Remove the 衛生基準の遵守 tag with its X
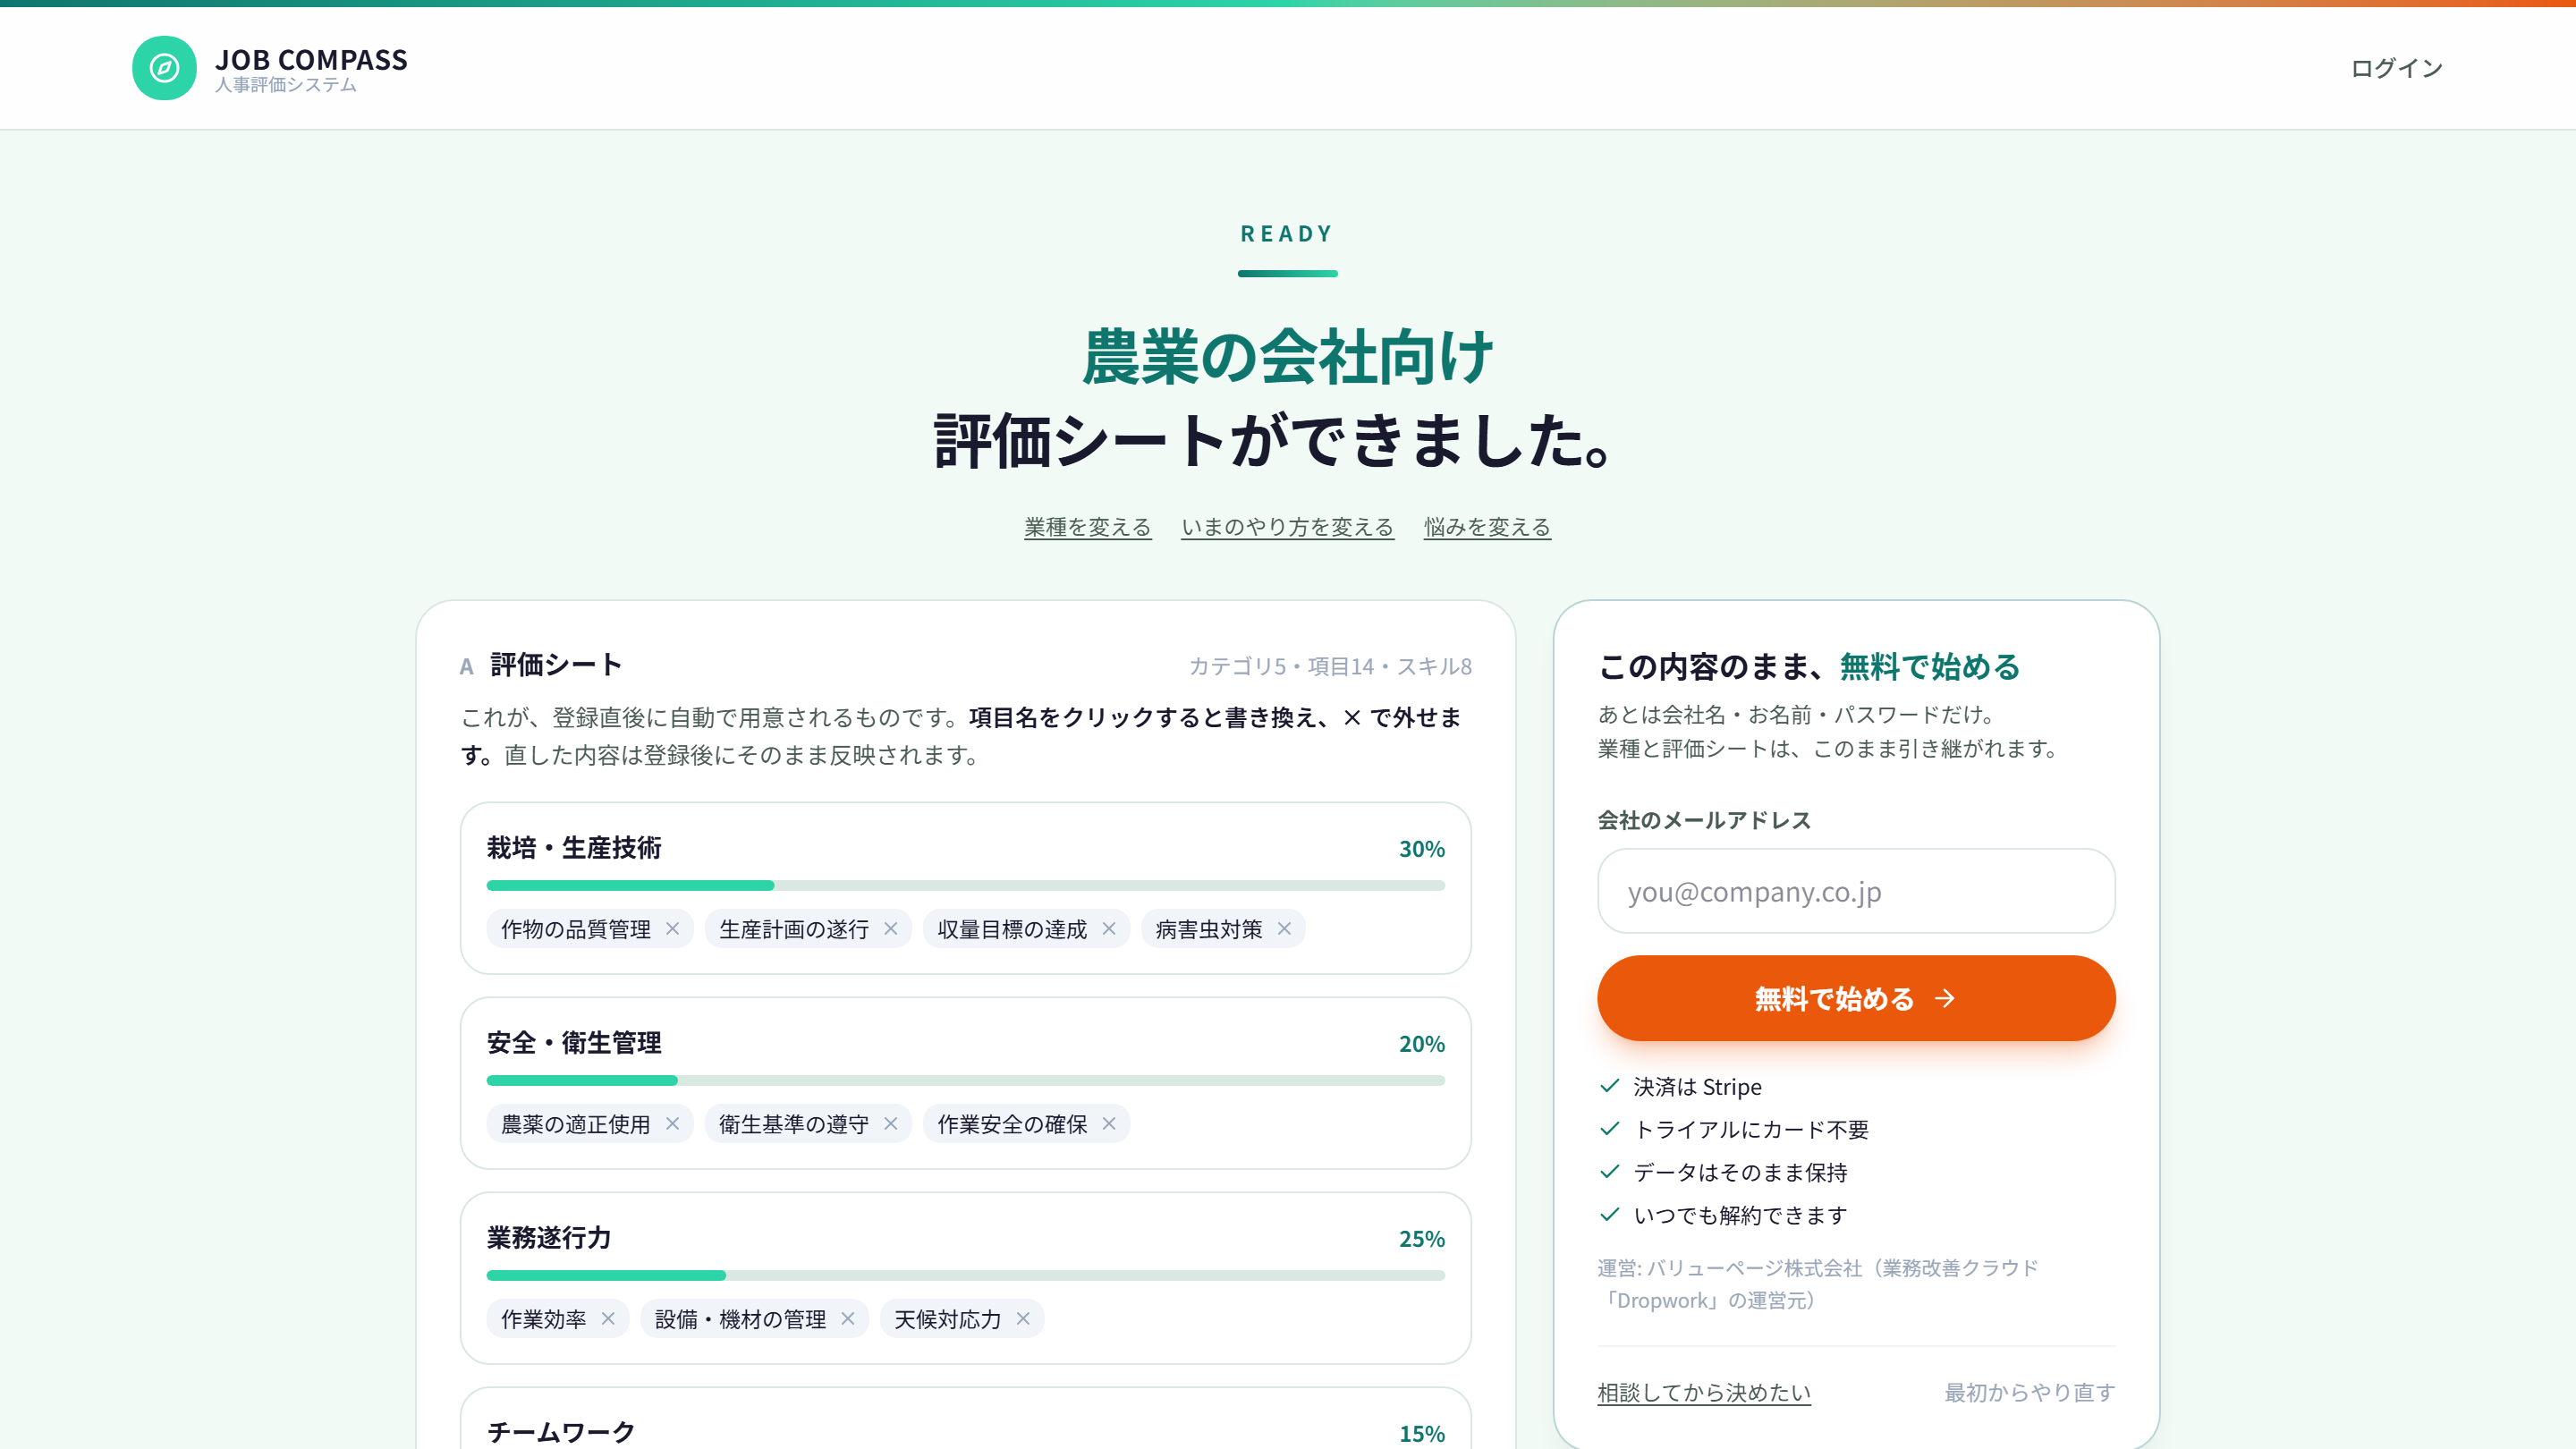 point(891,1124)
